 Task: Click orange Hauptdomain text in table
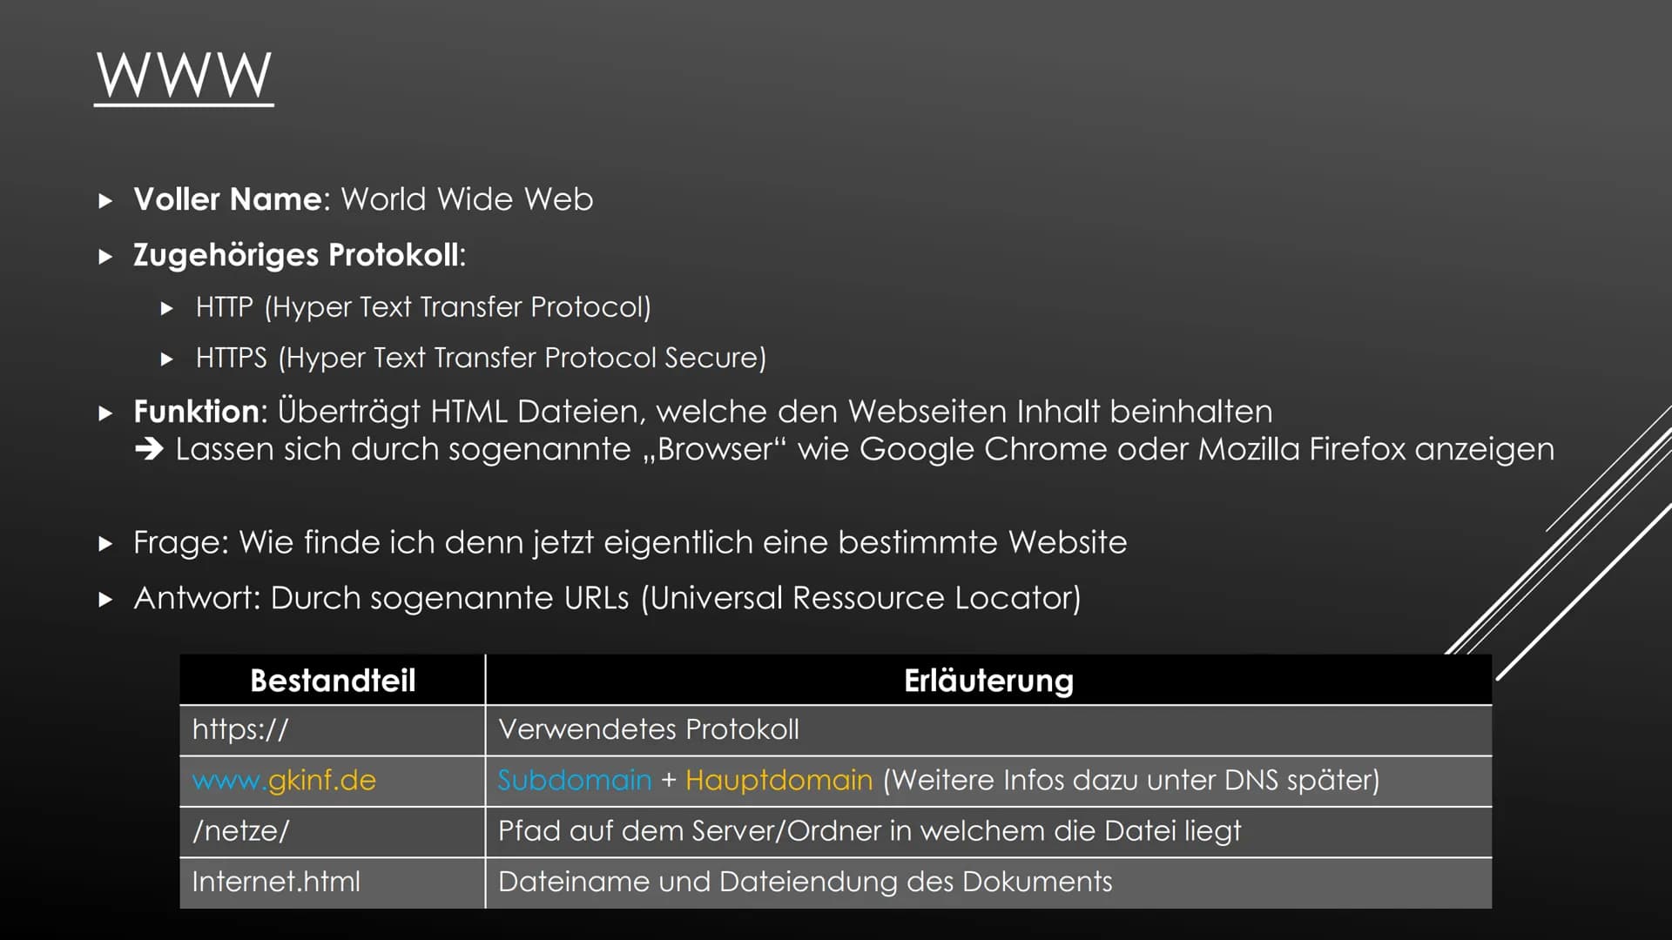click(x=779, y=780)
